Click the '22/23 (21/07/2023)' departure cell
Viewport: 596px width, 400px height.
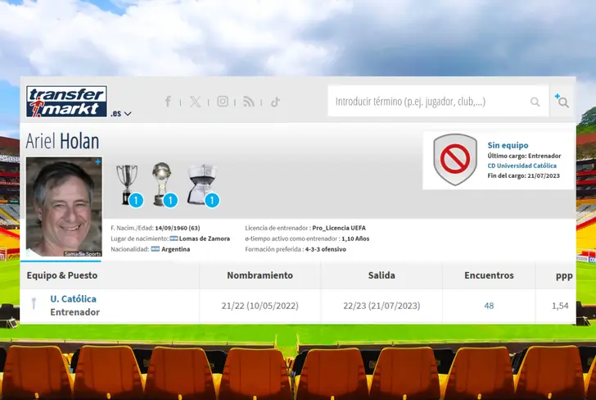(x=382, y=306)
